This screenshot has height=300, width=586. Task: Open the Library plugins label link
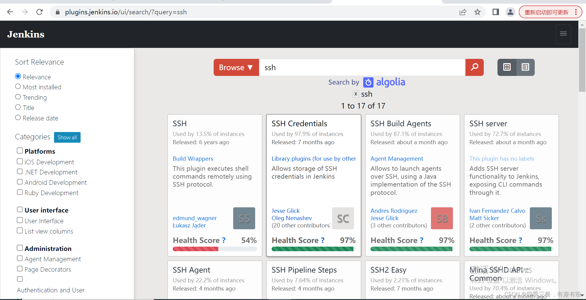pyautogui.click(x=314, y=159)
